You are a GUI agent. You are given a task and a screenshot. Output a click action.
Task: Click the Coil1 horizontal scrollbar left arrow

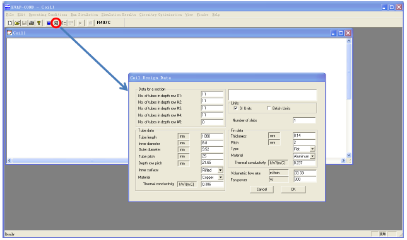9,161
